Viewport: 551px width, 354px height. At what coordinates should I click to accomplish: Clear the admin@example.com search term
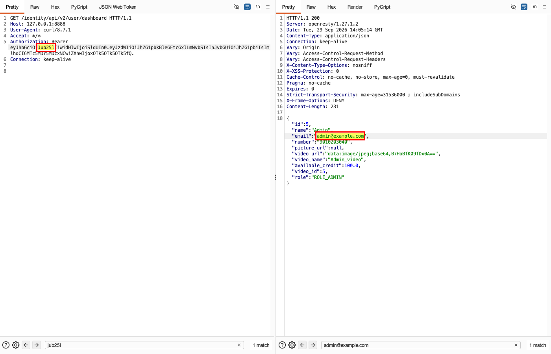coord(516,345)
